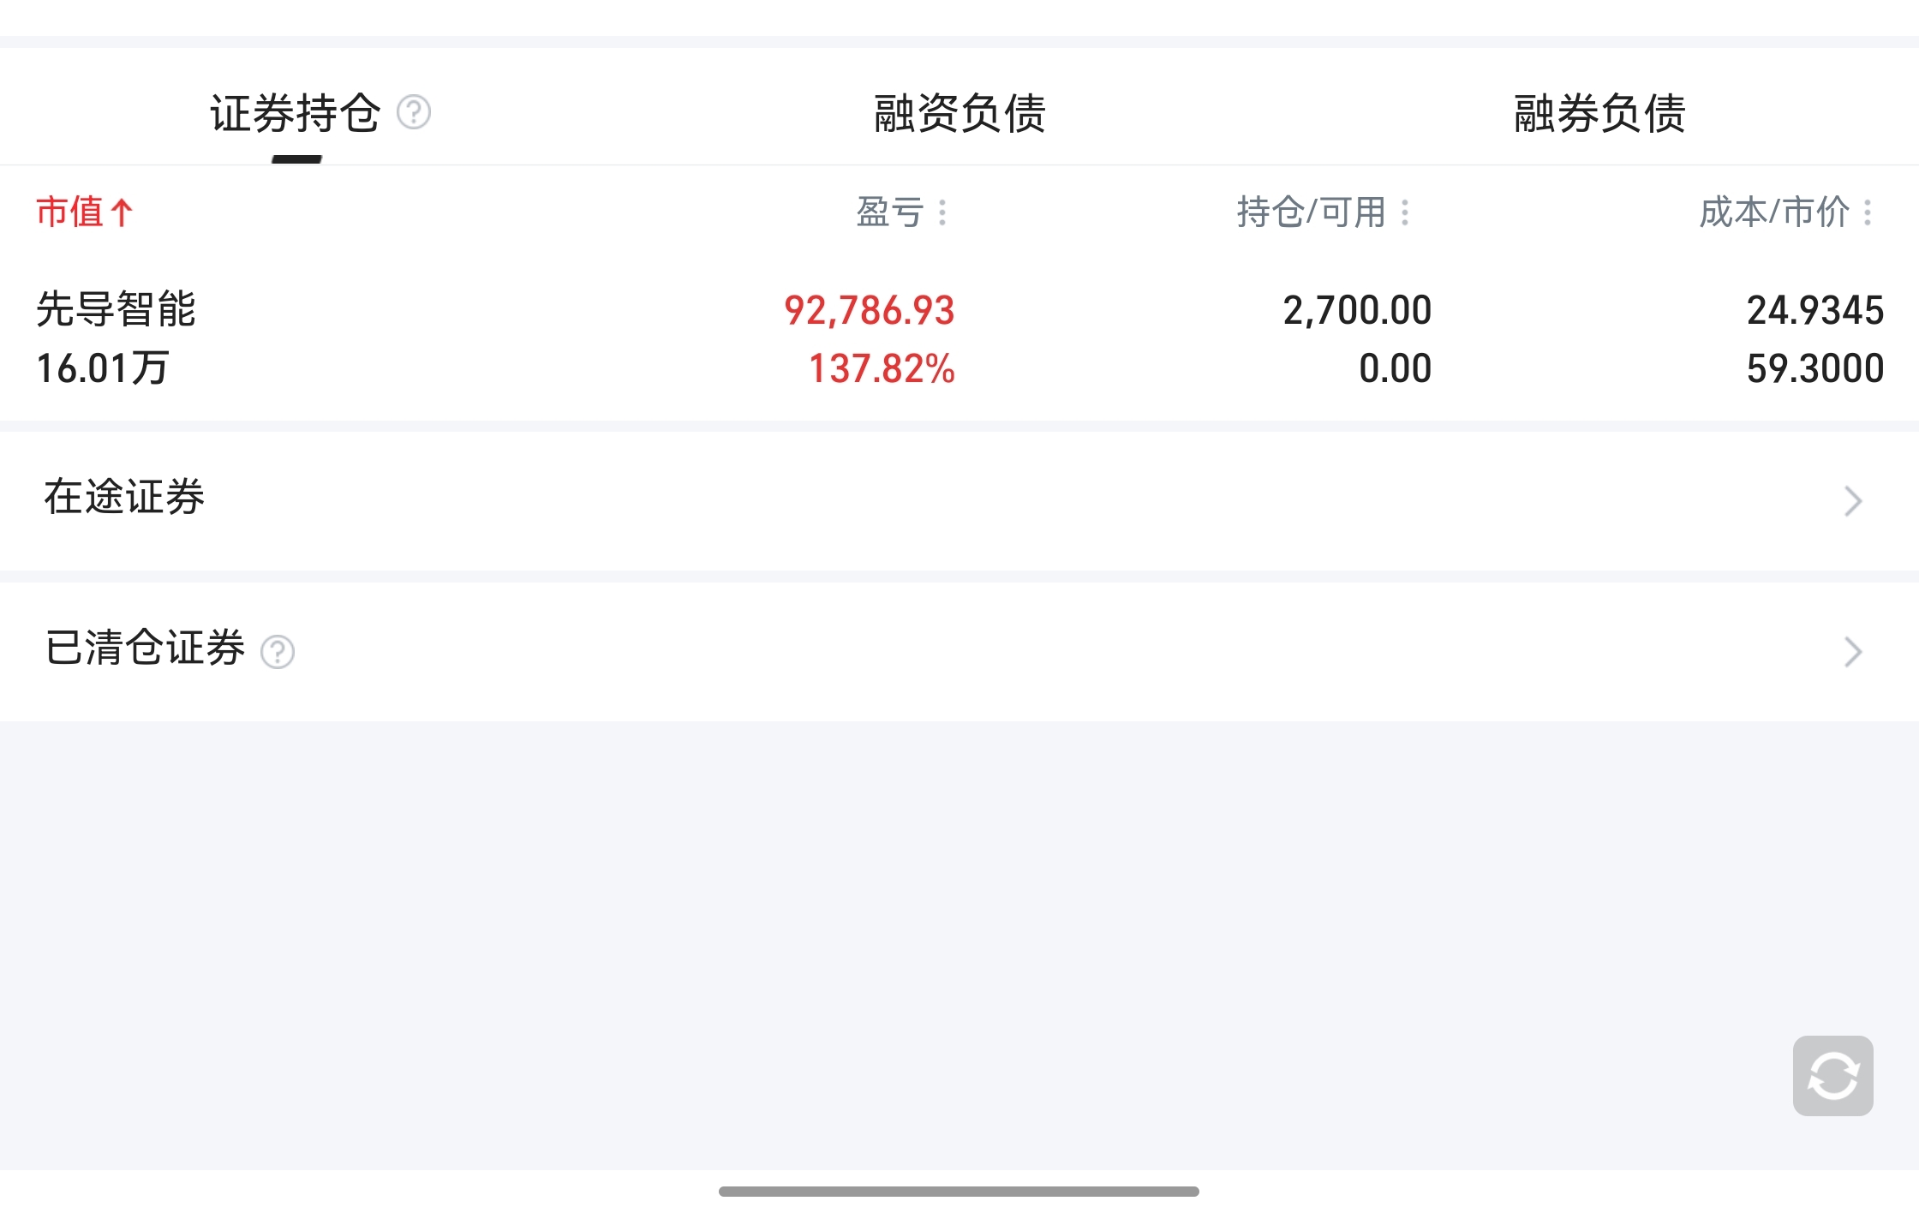Tap the home indicator bar at bottom

click(x=959, y=1192)
